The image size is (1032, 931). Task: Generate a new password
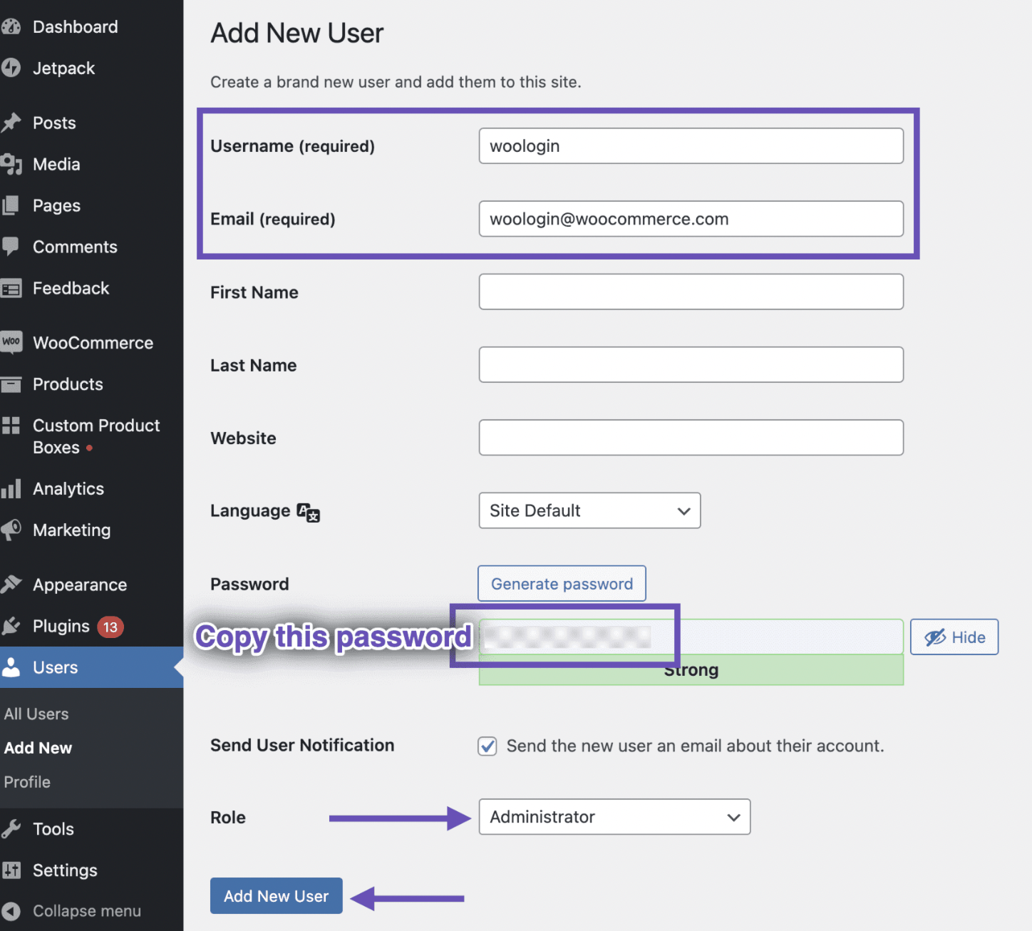pyautogui.click(x=561, y=583)
